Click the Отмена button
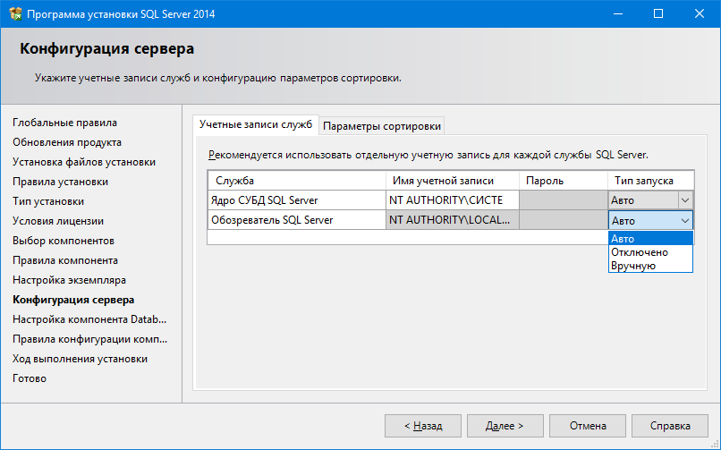721x450 pixels. tap(587, 426)
